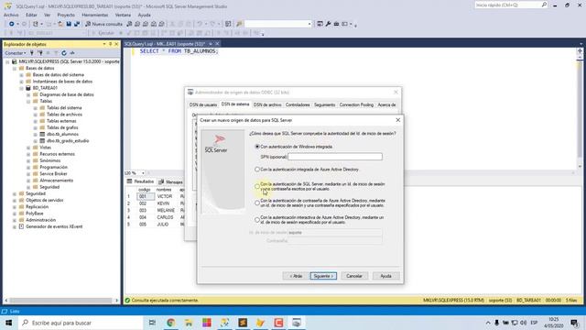
Task: Click the Save file icon in toolbar
Action: [69, 24]
